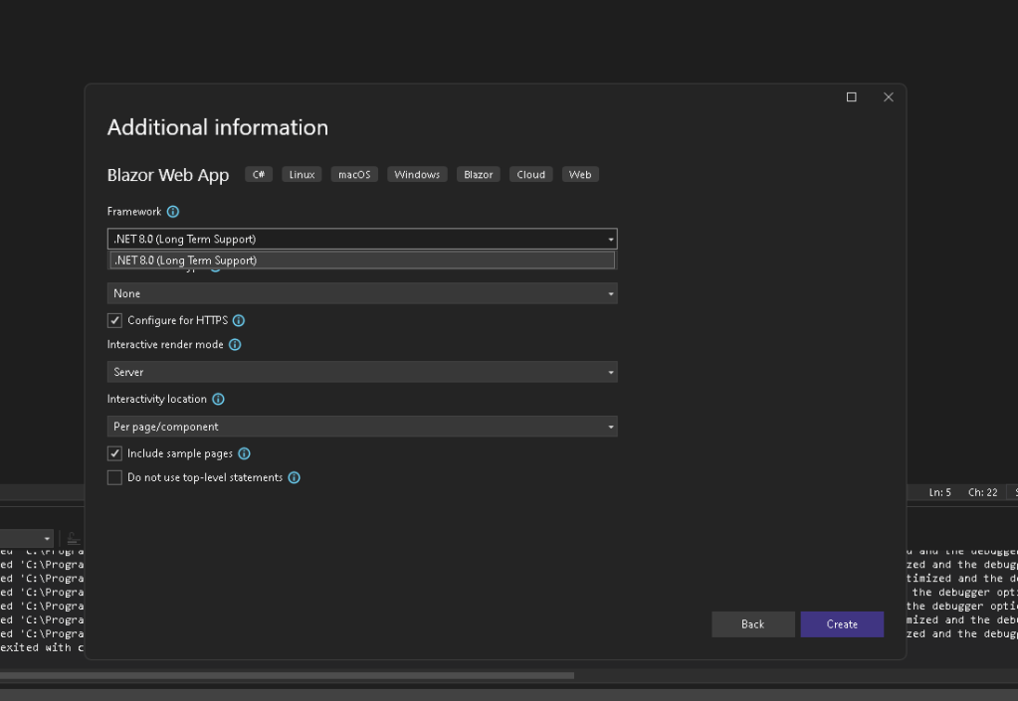Open the output pane source dropdown behind dialog
The height and width of the screenshot is (701, 1018).
click(26, 539)
